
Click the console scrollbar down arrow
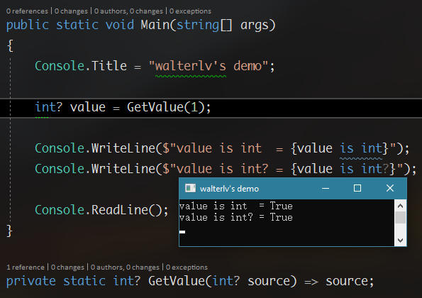point(400,240)
